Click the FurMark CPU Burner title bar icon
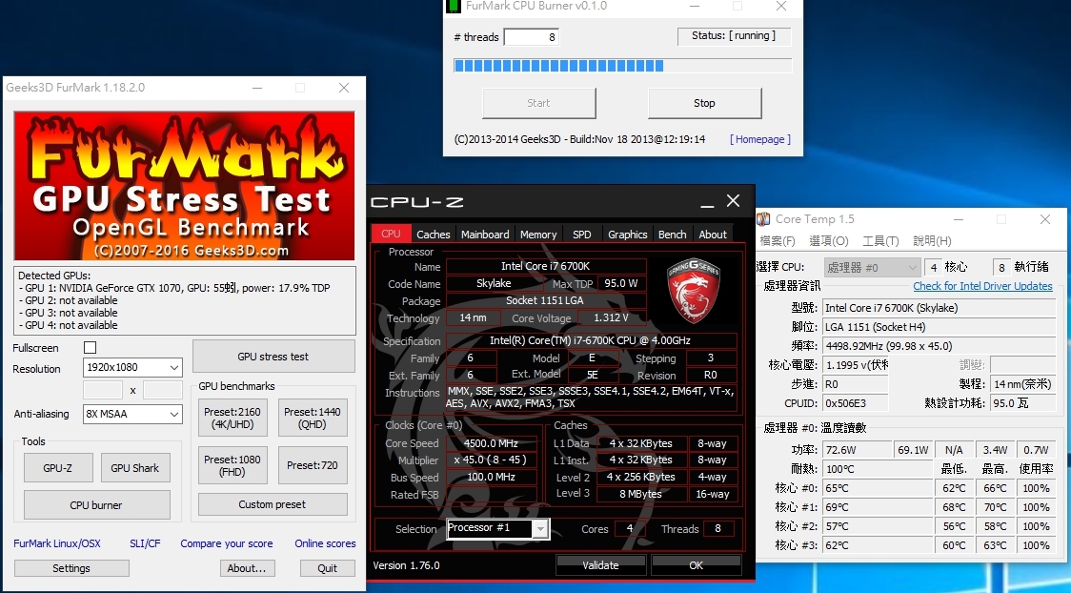Image resolution: width=1071 pixels, height=593 pixels. [454, 6]
